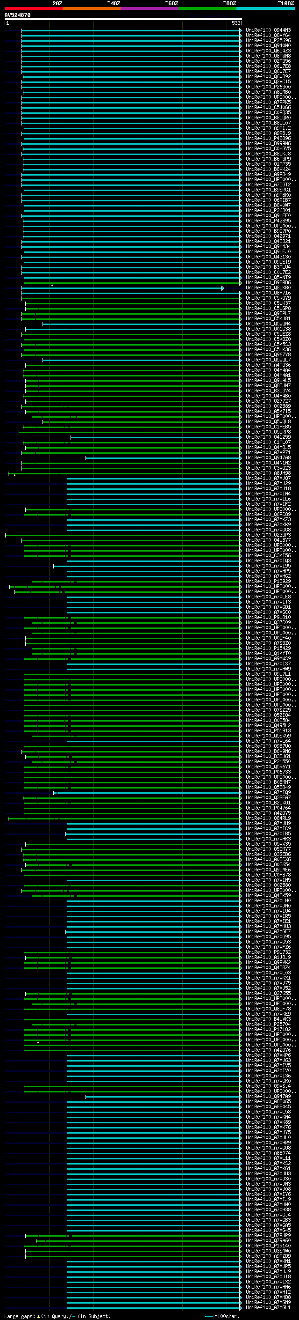Click the short alignment bar of UniRef100_Q8LKB0
This screenshot has width=299, height=1320.
(123, 288)
